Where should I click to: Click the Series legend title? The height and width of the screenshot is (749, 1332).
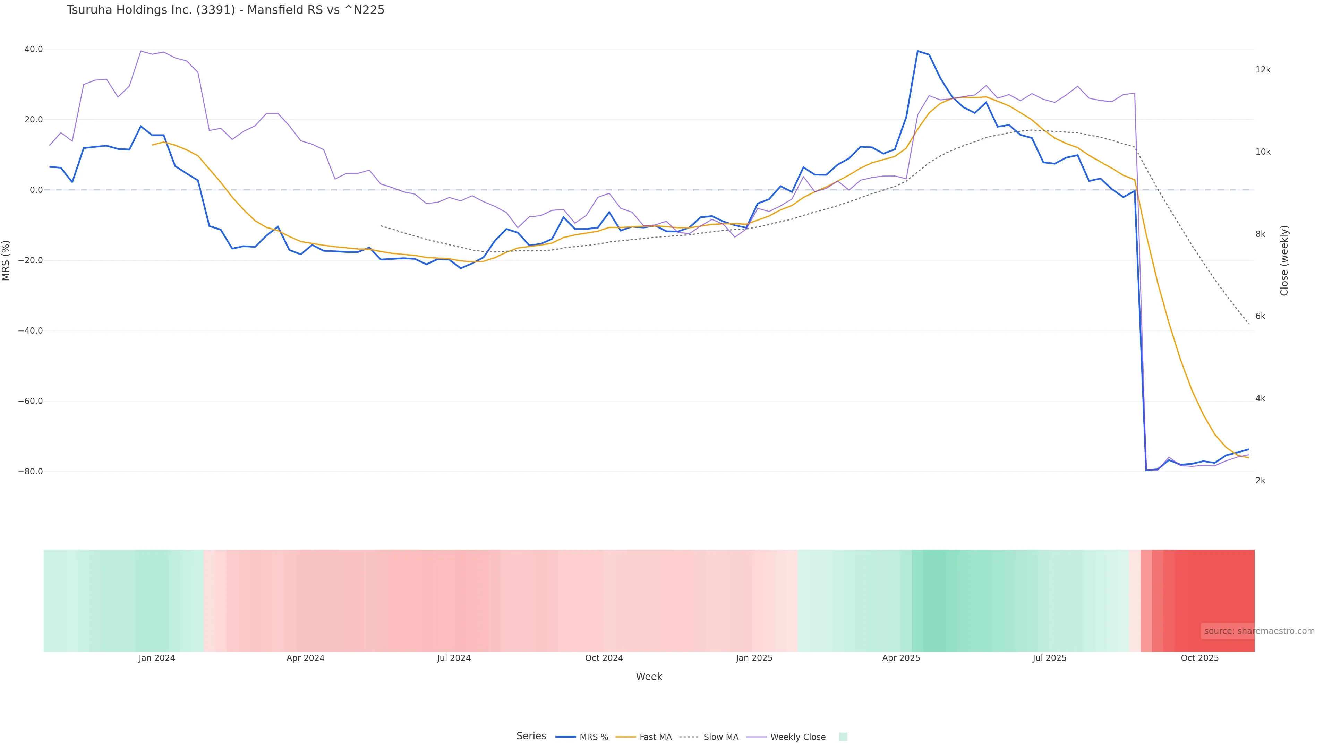[531, 736]
